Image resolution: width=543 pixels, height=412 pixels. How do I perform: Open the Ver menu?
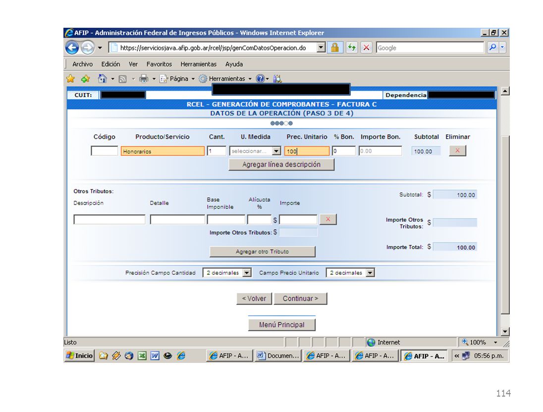pos(133,64)
